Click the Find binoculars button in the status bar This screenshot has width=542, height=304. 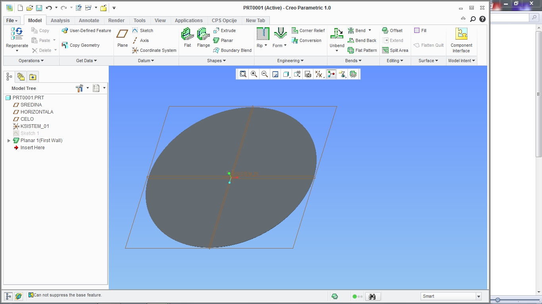pos(373,296)
